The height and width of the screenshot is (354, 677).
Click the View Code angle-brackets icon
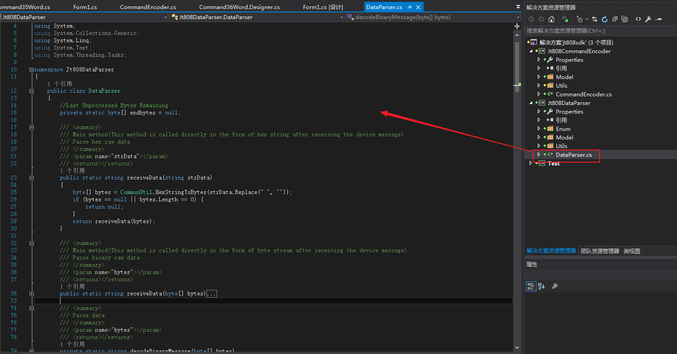pos(638,19)
